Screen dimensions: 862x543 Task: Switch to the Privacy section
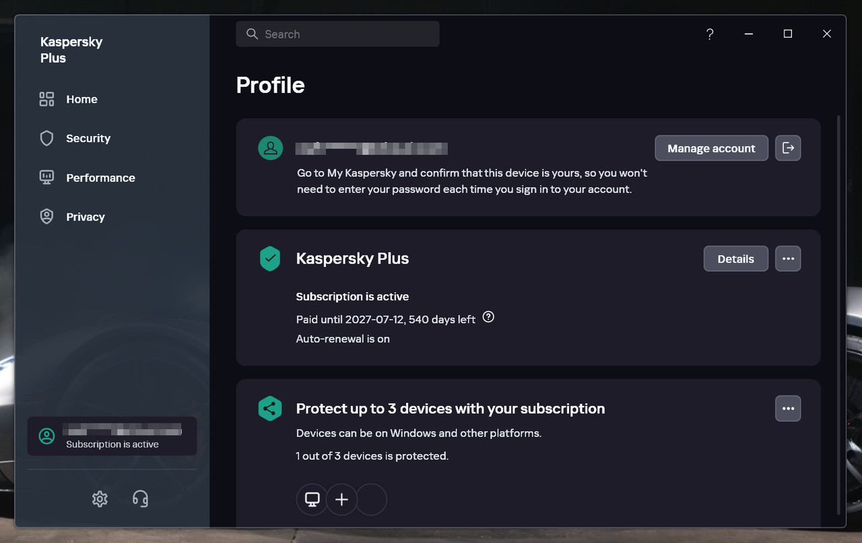(x=86, y=217)
